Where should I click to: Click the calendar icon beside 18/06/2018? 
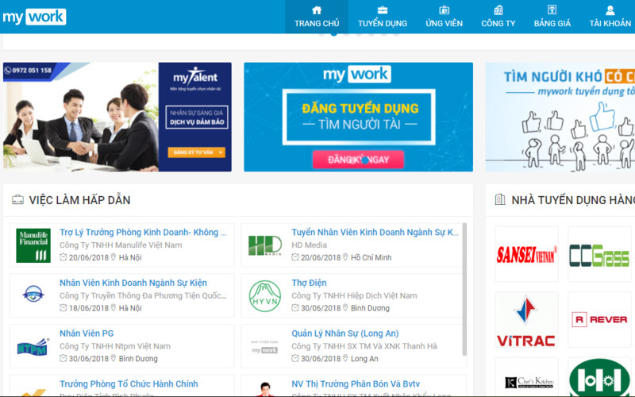tap(63, 308)
